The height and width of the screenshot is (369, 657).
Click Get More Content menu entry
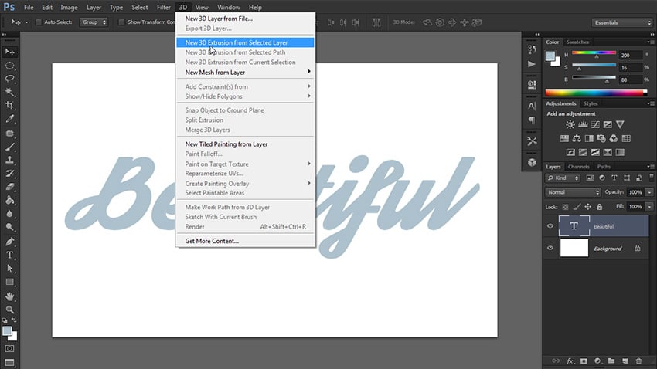[x=211, y=241]
